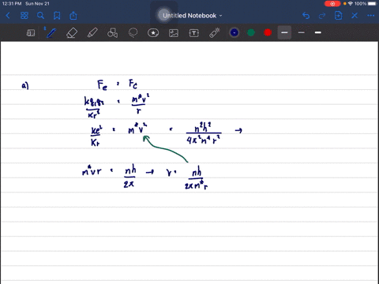Close the editing toolbar with X
379x284 pixels.
[355, 16]
